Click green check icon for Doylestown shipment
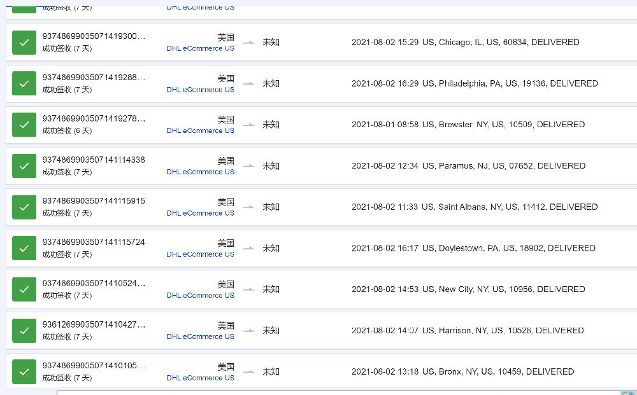The height and width of the screenshot is (395, 637). tap(24, 248)
